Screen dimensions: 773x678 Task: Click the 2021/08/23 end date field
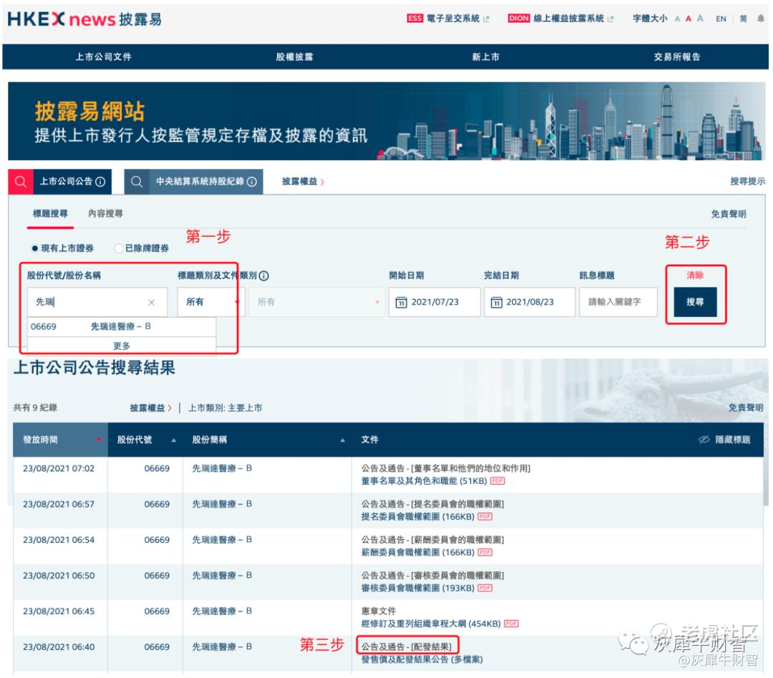pyautogui.click(x=530, y=302)
